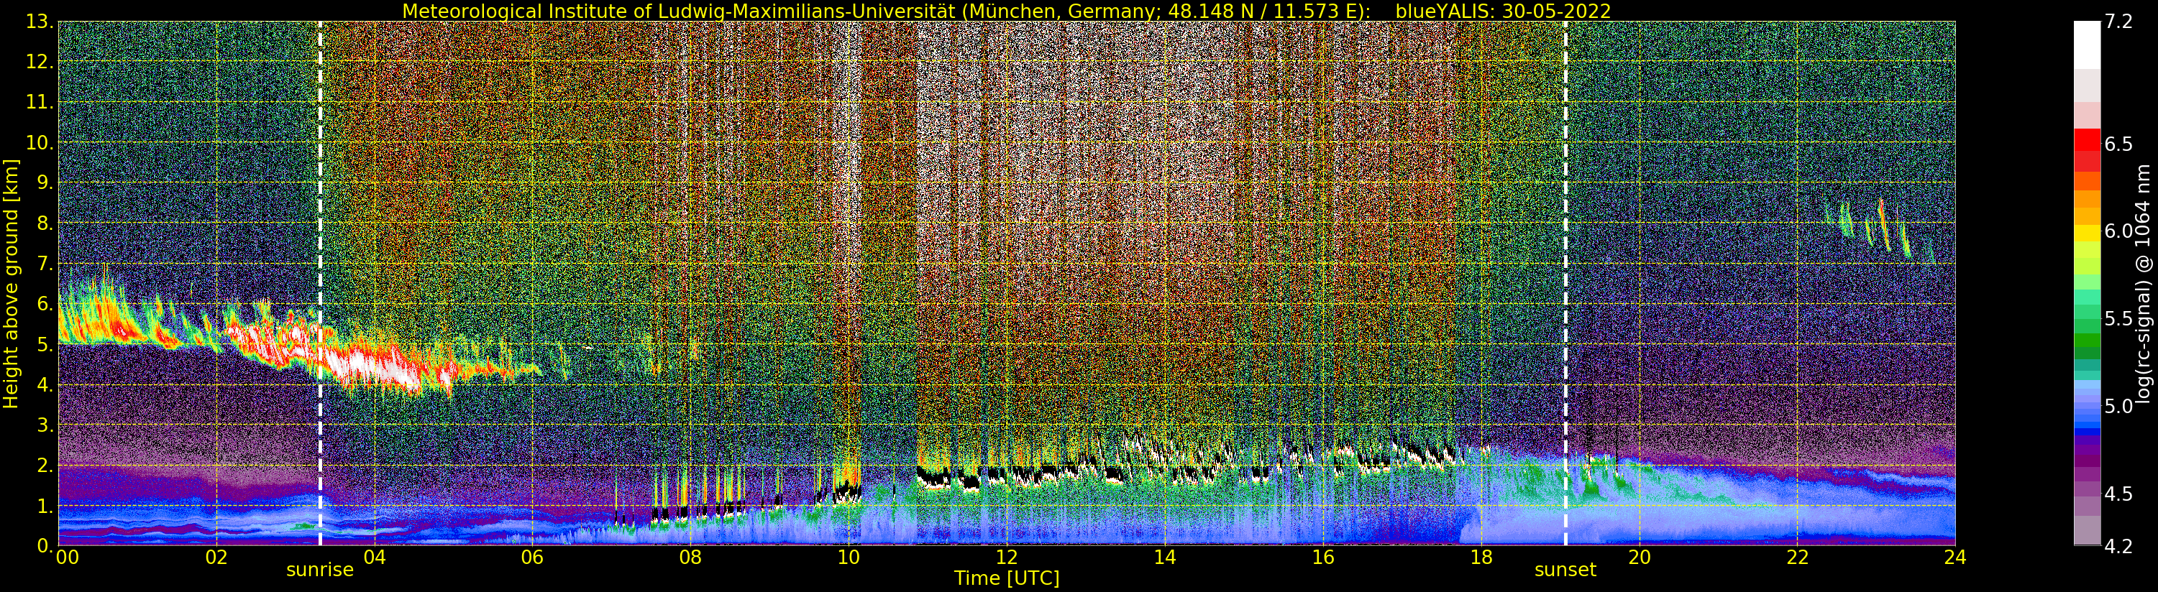Click the colorbar value label '4.2'
The height and width of the screenshot is (592, 2158).
tap(2118, 546)
